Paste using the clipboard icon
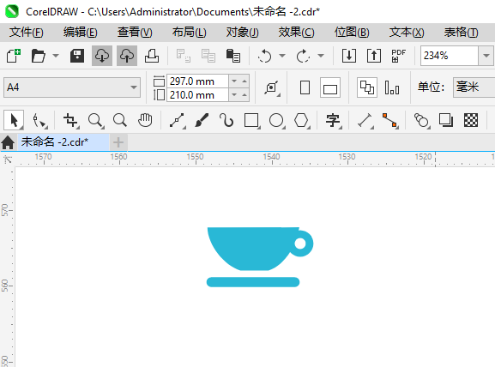This screenshot has height=367, width=495. (233, 56)
